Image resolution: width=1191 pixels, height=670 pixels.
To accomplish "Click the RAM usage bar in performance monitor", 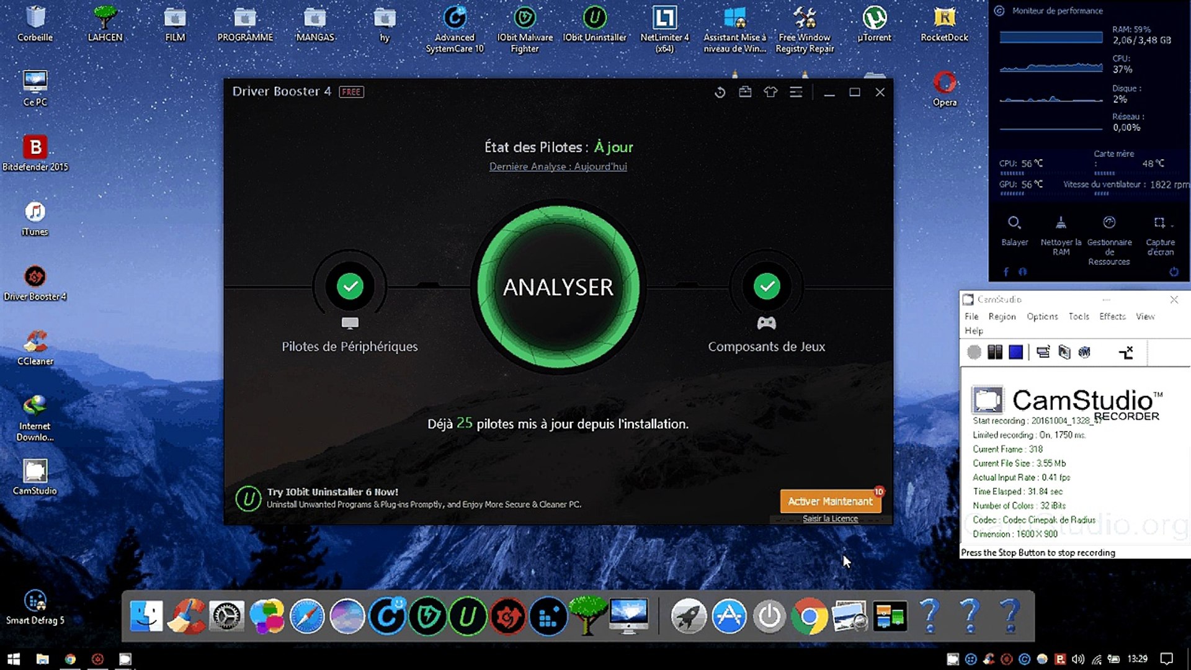I will pos(1051,37).
